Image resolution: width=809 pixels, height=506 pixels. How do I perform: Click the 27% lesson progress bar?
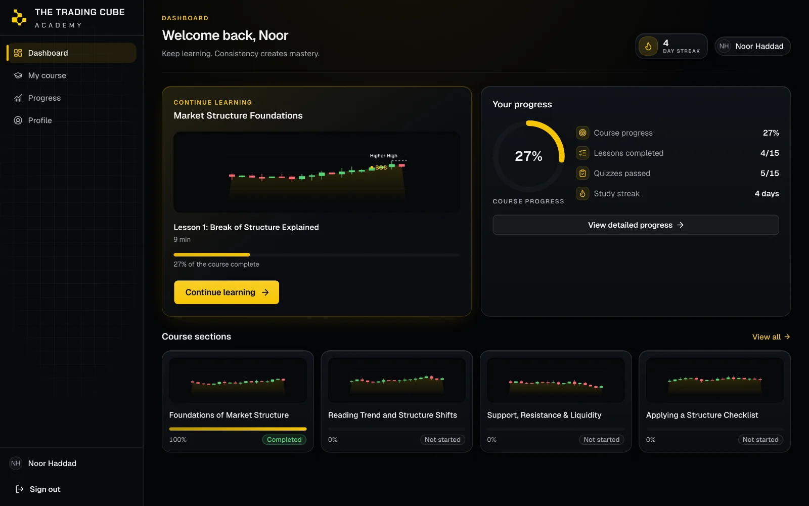(317, 255)
